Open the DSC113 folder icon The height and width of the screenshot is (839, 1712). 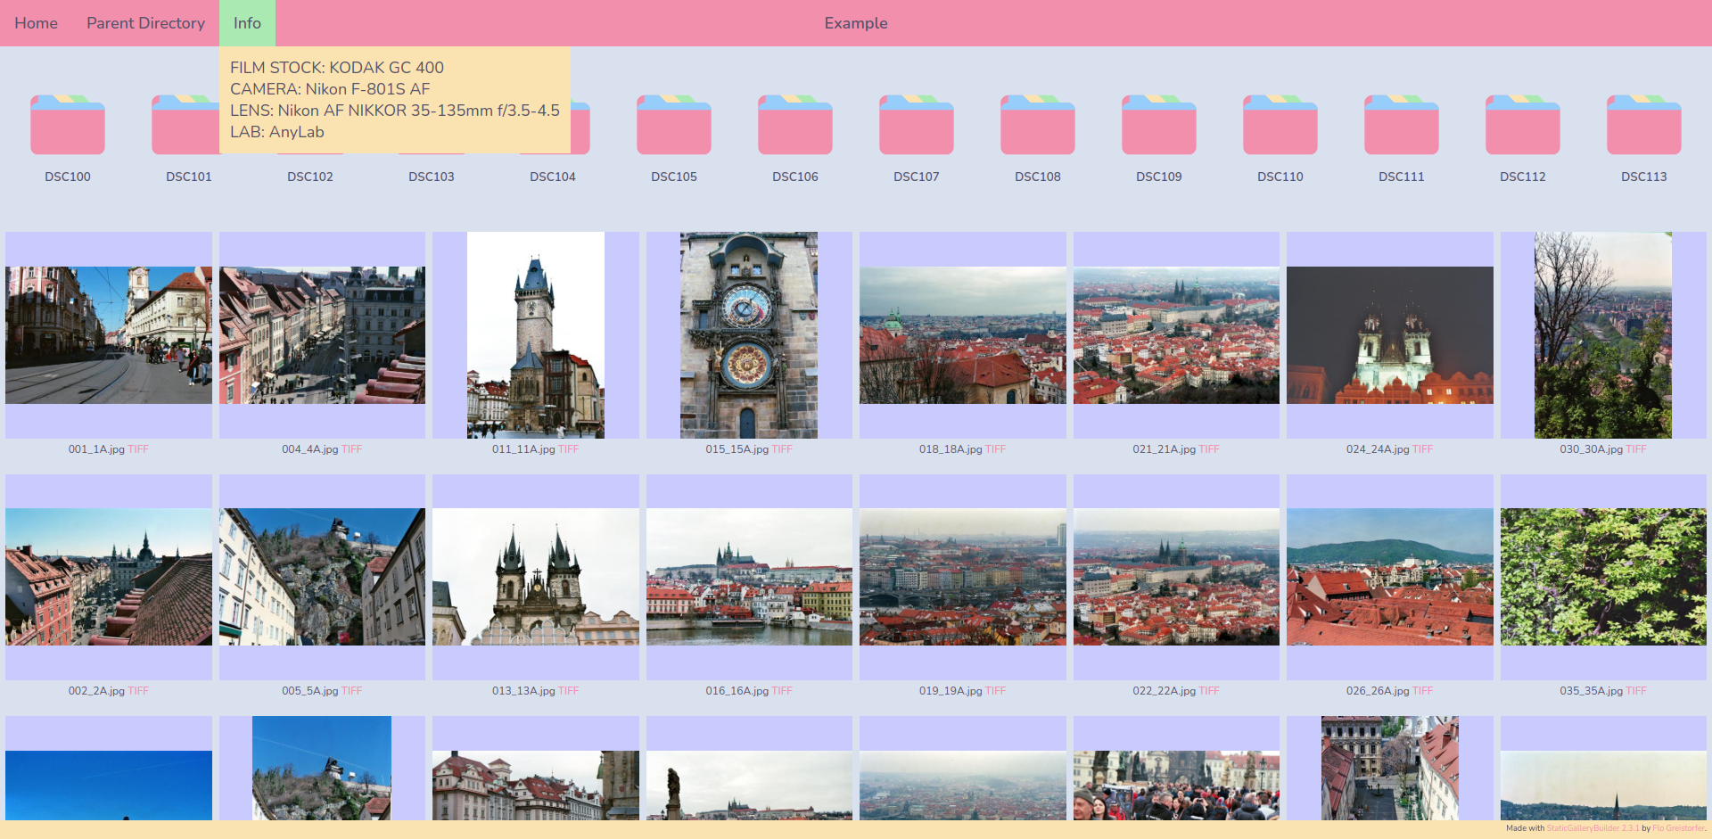click(1644, 125)
